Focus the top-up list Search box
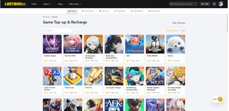 pos(58,31)
